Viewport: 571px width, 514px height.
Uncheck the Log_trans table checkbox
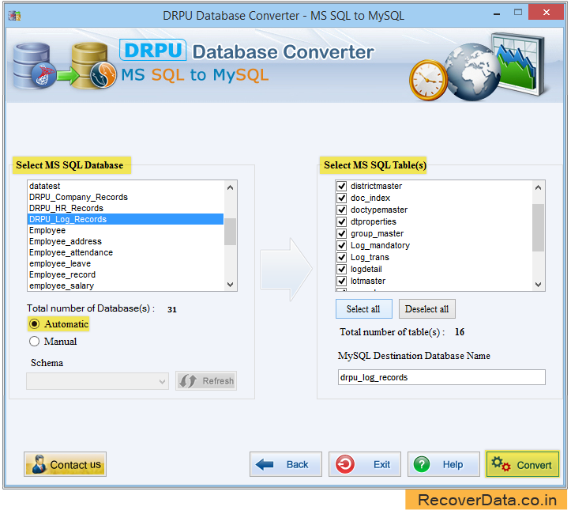[x=342, y=257]
